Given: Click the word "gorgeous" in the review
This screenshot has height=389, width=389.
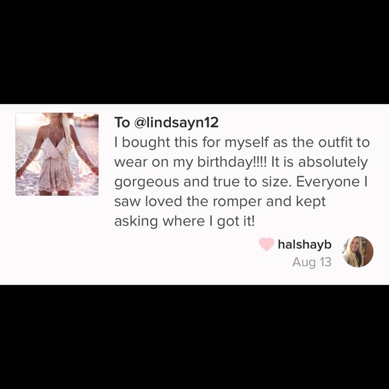Looking at the screenshot, I should coord(147,183).
